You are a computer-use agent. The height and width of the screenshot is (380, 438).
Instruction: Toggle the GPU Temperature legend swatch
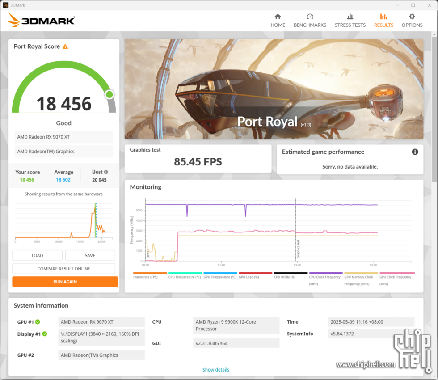(x=220, y=273)
